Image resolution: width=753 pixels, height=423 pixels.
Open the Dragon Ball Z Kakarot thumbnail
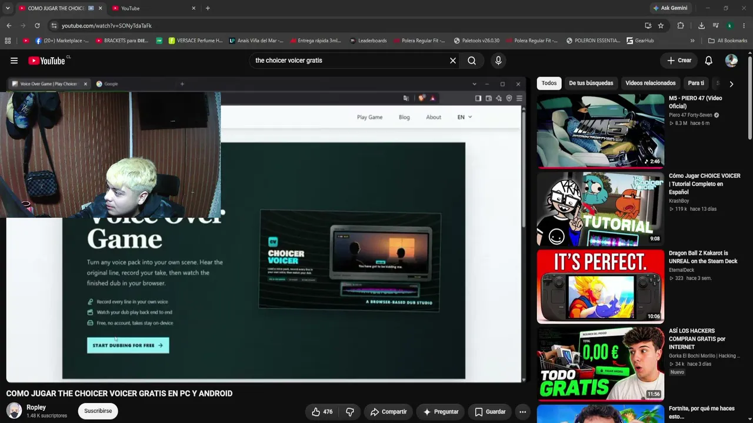(600, 286)
